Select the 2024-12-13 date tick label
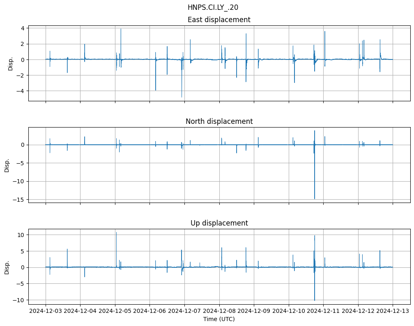Viewport: 414px width, 326px height. (x=393, y=311)
